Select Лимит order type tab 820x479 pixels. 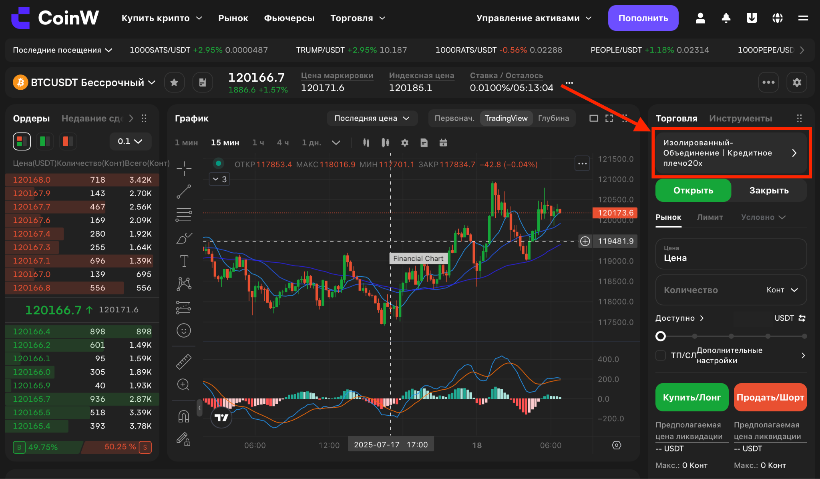(709, 217)
